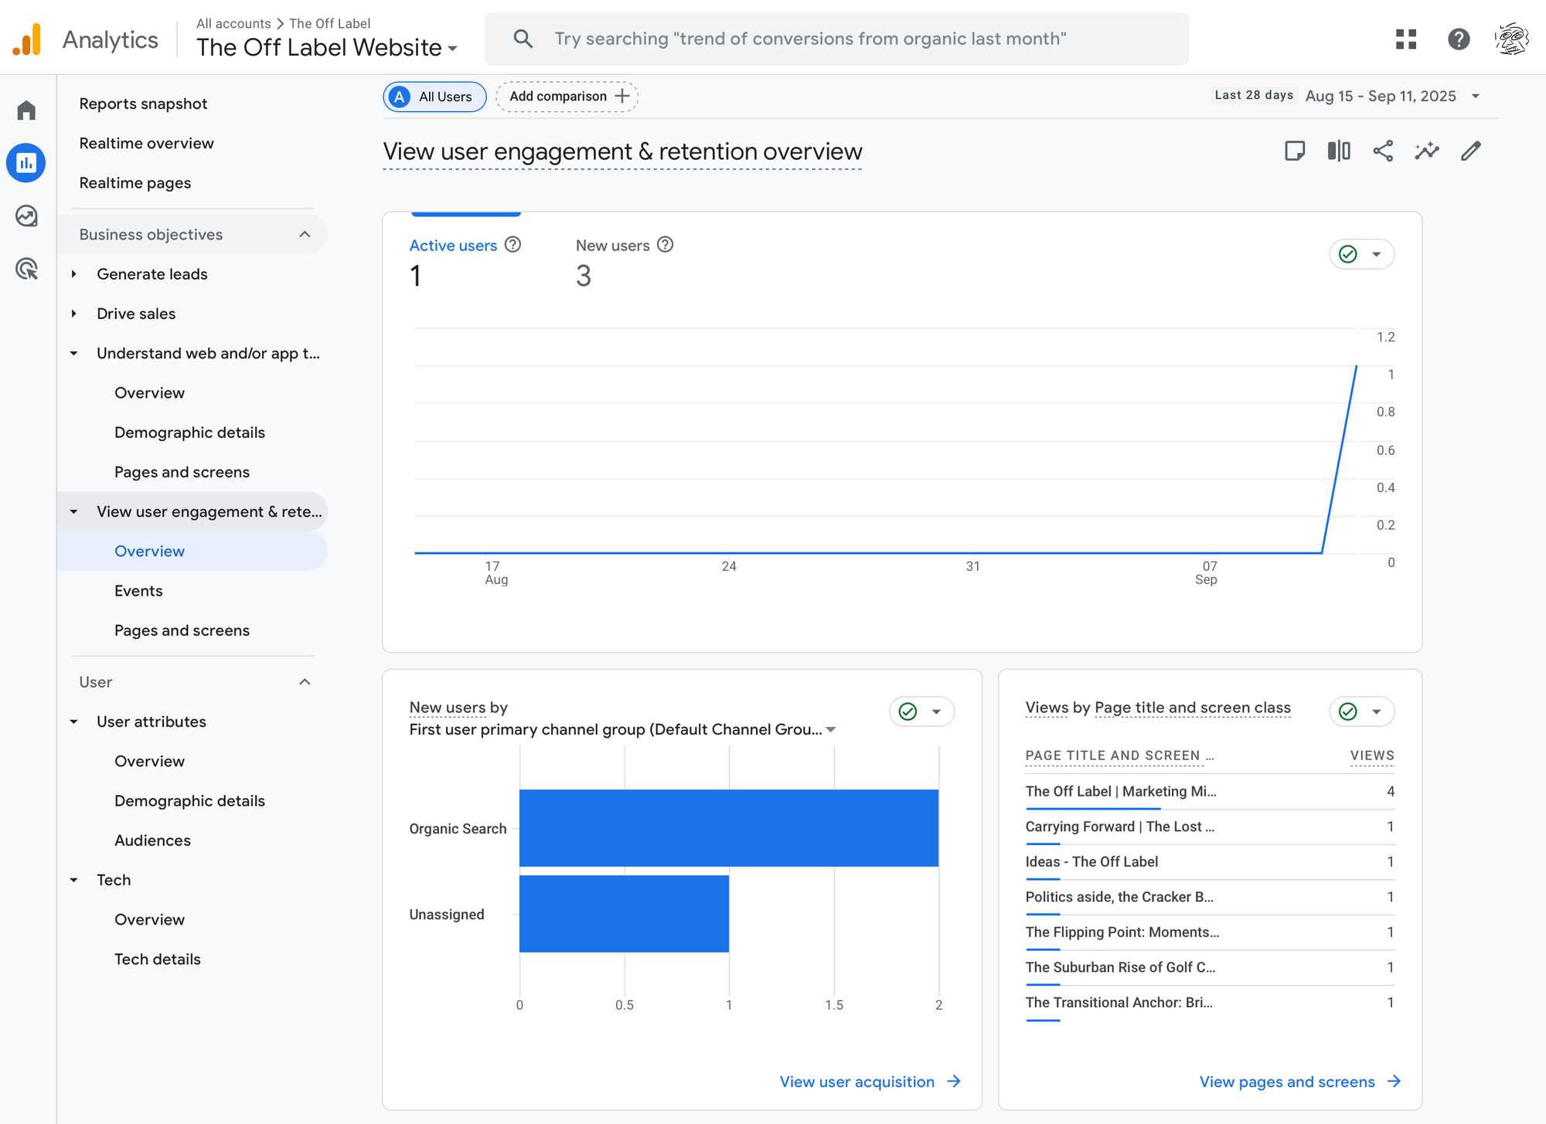Click 'The Off Label | Marketing Mi...' row

(x=1210, y=791)
